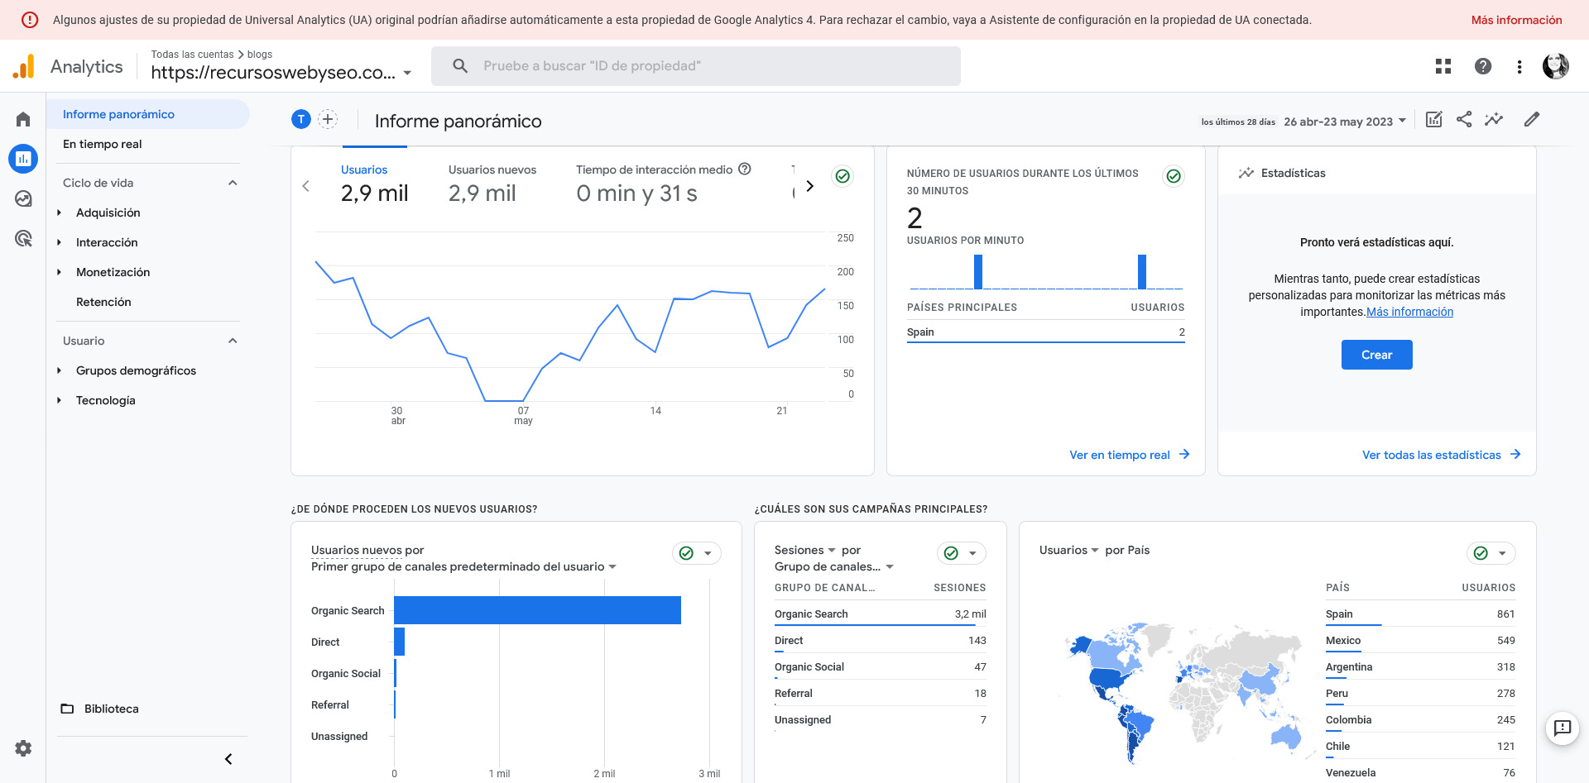Open the Explore icon in left rail
Screen dimensions: 1589x783
tap(23, 198)
